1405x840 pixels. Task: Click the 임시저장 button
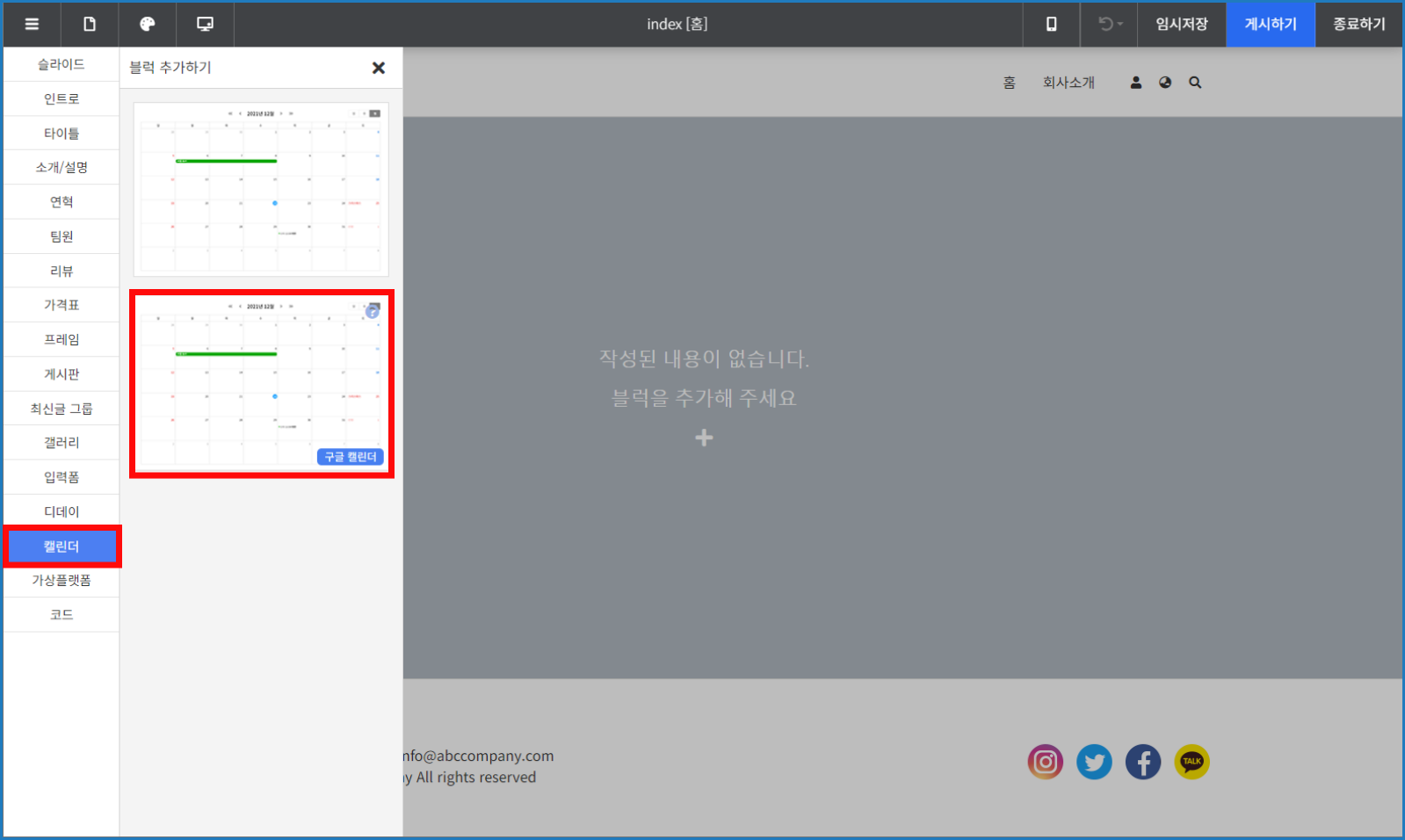pos(1181,24)
